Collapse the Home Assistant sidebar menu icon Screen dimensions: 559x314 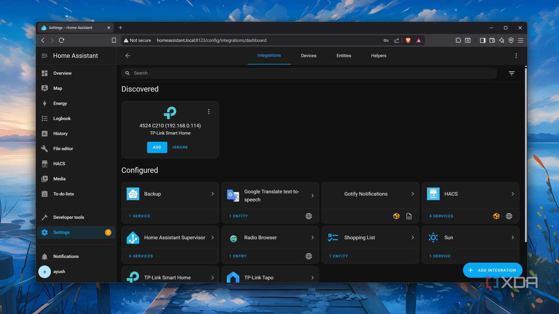click(44, 56)
